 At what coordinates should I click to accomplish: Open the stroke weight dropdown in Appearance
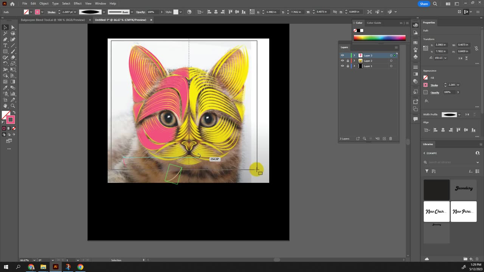tap(458, 85)
